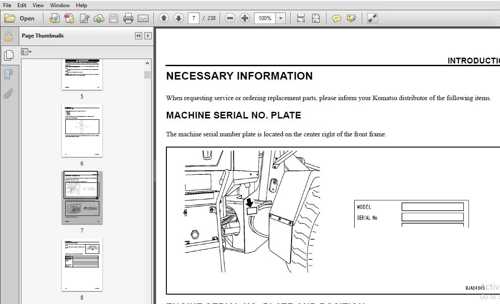This screenshot has width=500, height=304.
Task: Go to previous page up arrow
Action: [x=164, y=18]
